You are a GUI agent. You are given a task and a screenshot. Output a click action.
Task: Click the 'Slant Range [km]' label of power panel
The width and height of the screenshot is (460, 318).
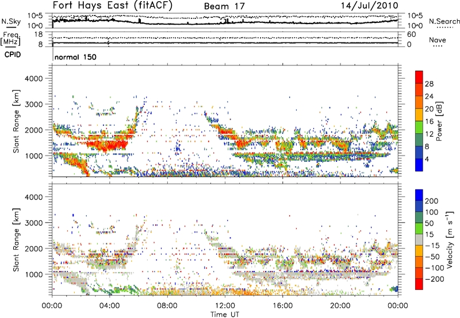[x=16, y=121]
